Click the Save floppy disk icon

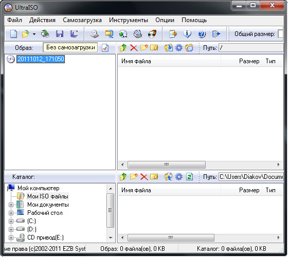pos(60,34)
